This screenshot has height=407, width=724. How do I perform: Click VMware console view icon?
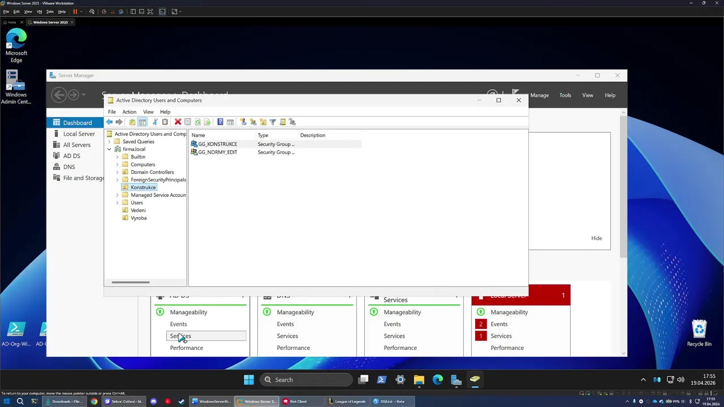[x=162, y=11]
